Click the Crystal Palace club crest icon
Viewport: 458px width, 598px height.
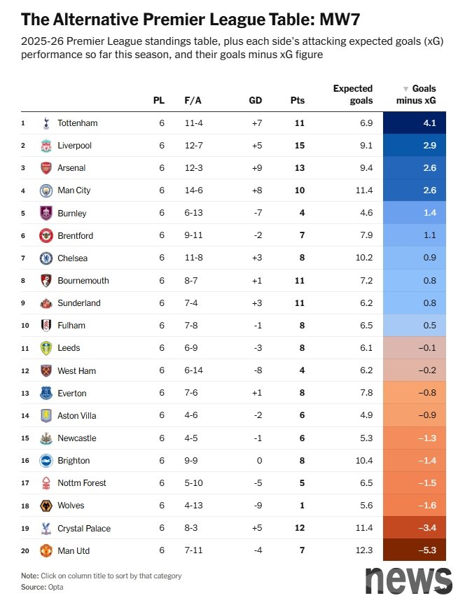[46, 528]
